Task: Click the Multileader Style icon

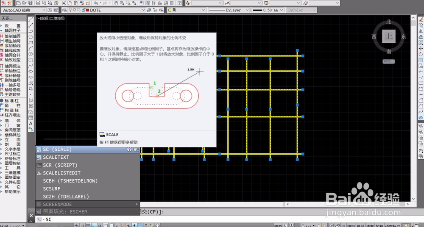Action: pyautogui.click(x=306, y=3)
